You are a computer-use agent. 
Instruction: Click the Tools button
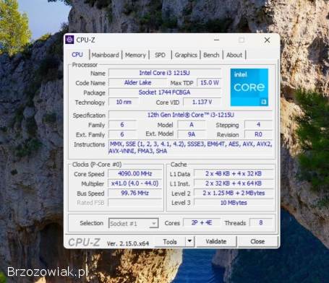[170, 241]
